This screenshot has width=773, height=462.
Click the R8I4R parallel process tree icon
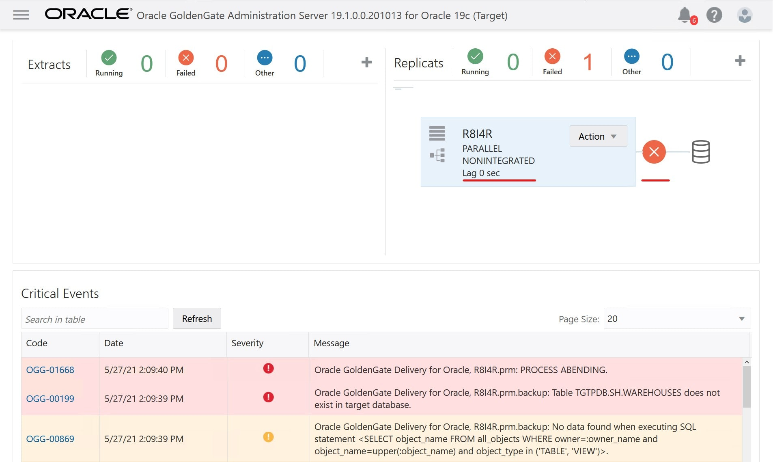coord(437,155)
